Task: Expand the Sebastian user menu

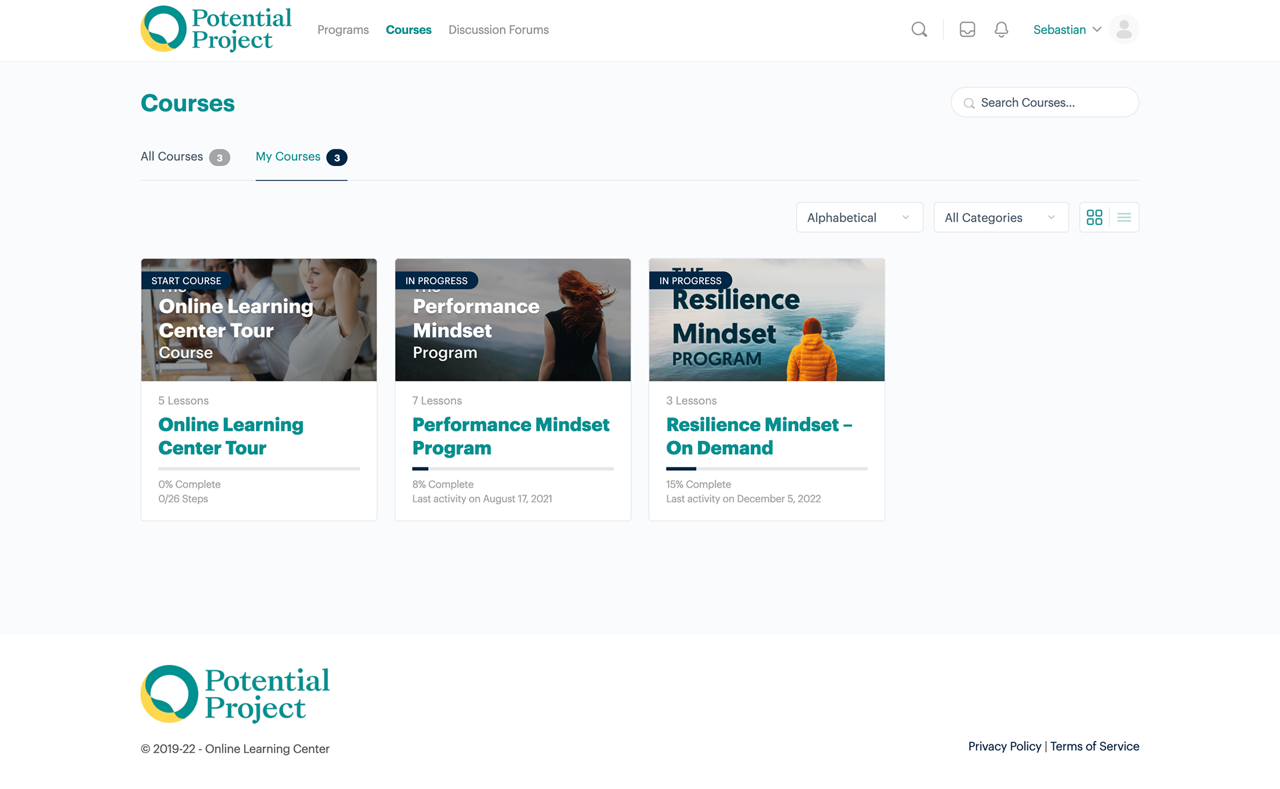Action: [x=1067, y=29]
